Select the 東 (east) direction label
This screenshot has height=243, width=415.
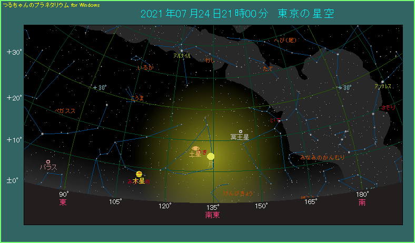63,202
